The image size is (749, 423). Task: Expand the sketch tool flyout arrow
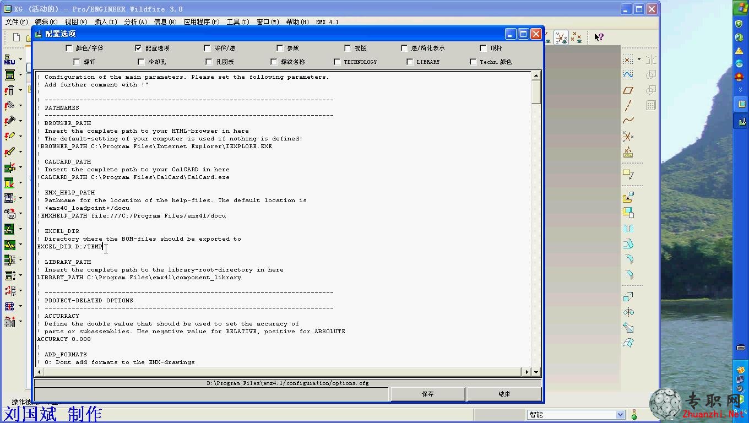(639, 59)
